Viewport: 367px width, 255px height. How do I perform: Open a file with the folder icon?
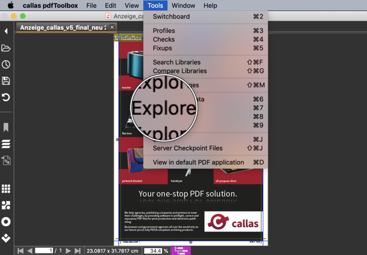coord(6,48)
